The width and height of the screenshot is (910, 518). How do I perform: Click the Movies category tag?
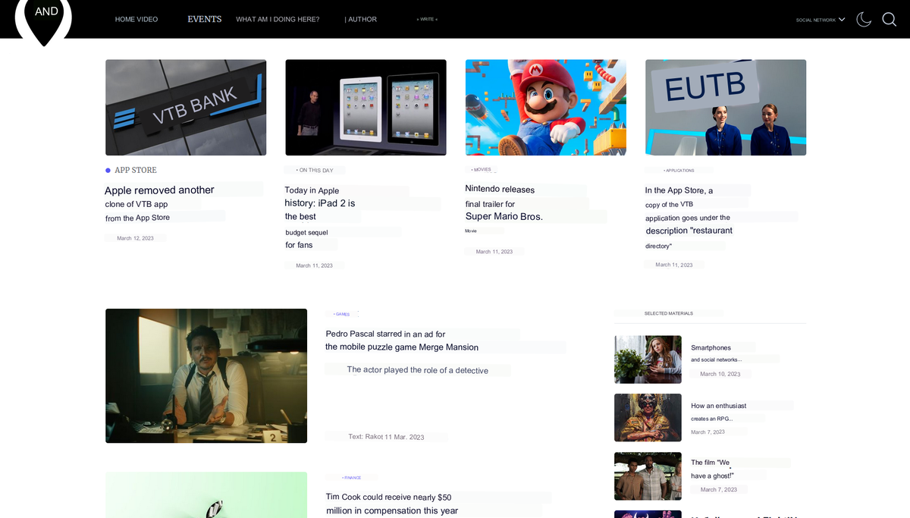[x=481, y=170]
